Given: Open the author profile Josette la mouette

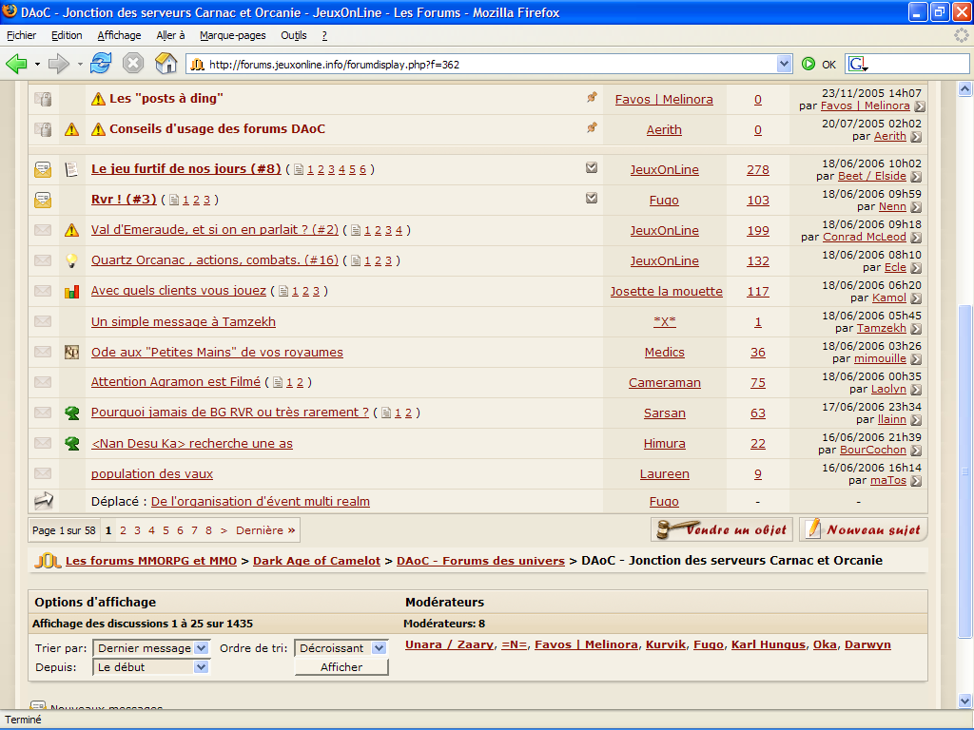Looking at the screenshot, I should [666, 291].
